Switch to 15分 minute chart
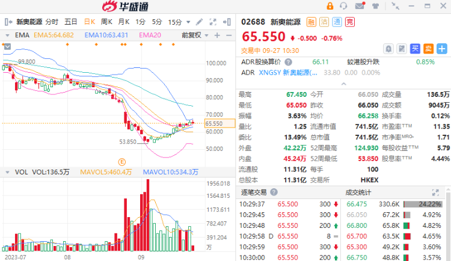The width and height of the screenshot is (451, 261). coord(175,22)
